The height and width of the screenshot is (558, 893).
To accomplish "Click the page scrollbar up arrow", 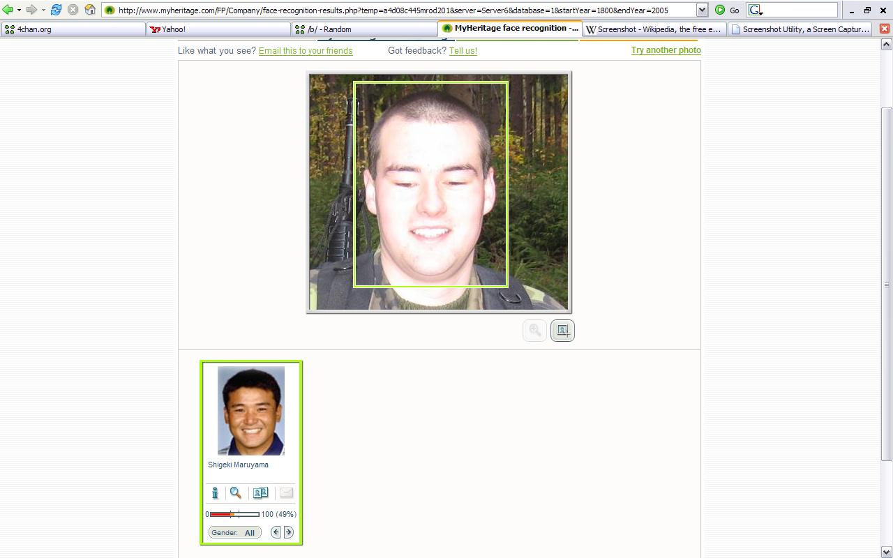I will pos(887,45).
